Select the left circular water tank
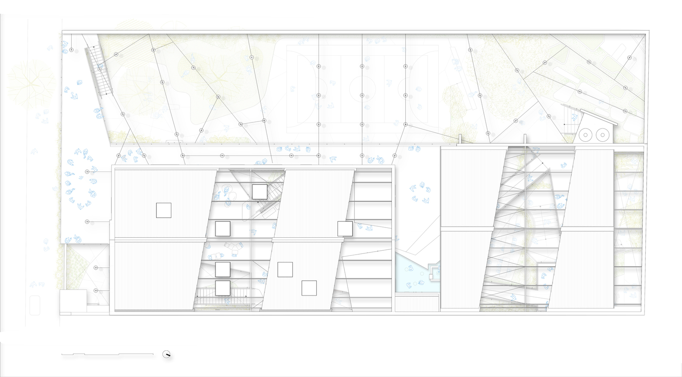Screen dimensions: 682x377 (585, 135)
